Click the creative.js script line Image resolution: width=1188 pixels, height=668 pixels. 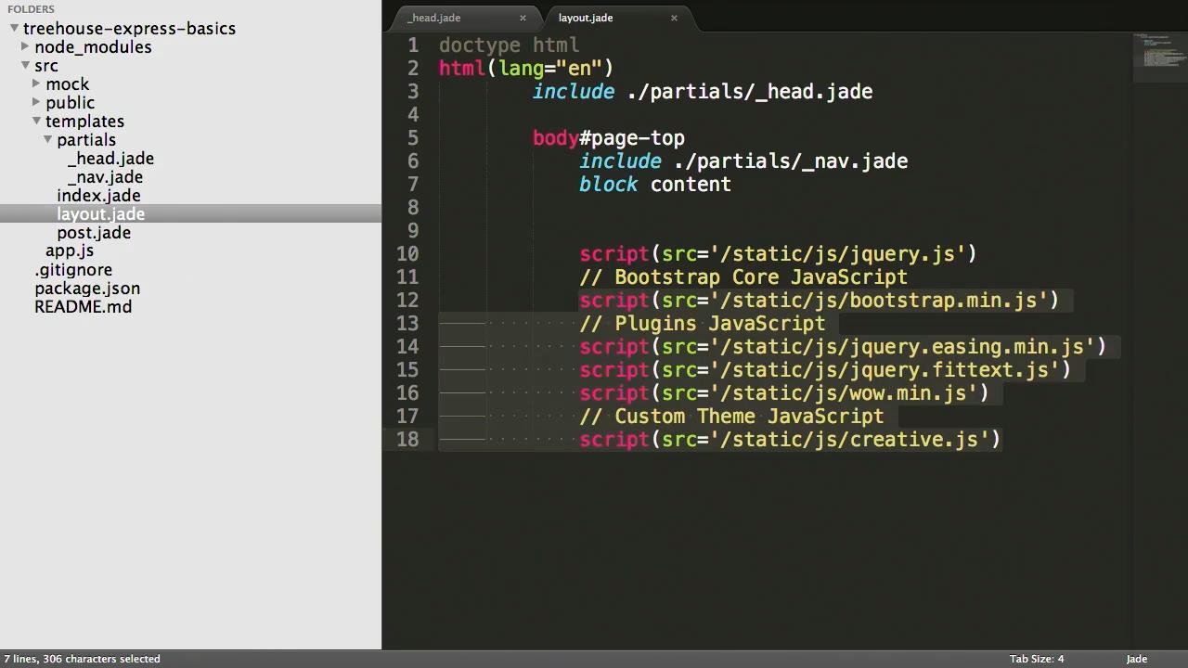point(790,440)
